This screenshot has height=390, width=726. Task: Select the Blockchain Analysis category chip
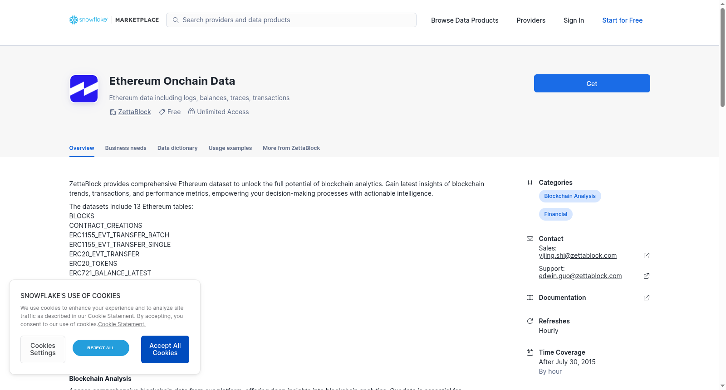pos(570,196)
